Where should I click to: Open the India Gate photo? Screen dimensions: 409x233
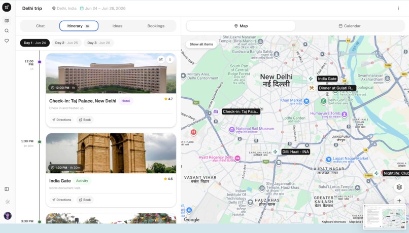coord(111,153)
